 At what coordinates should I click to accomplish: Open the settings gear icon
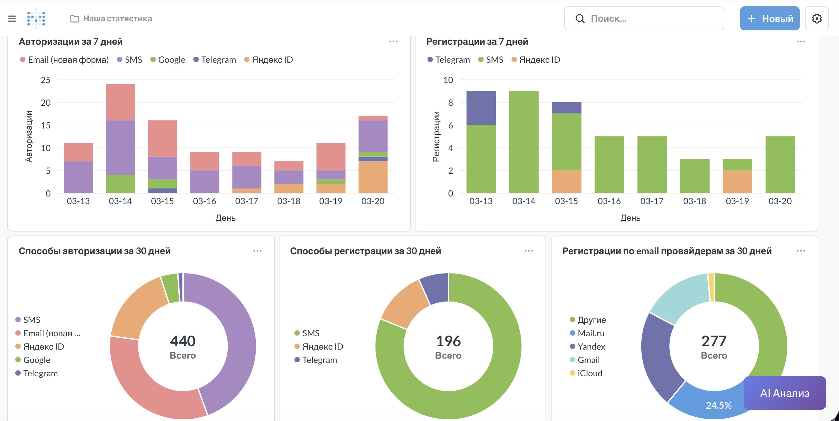pos(817,19)
